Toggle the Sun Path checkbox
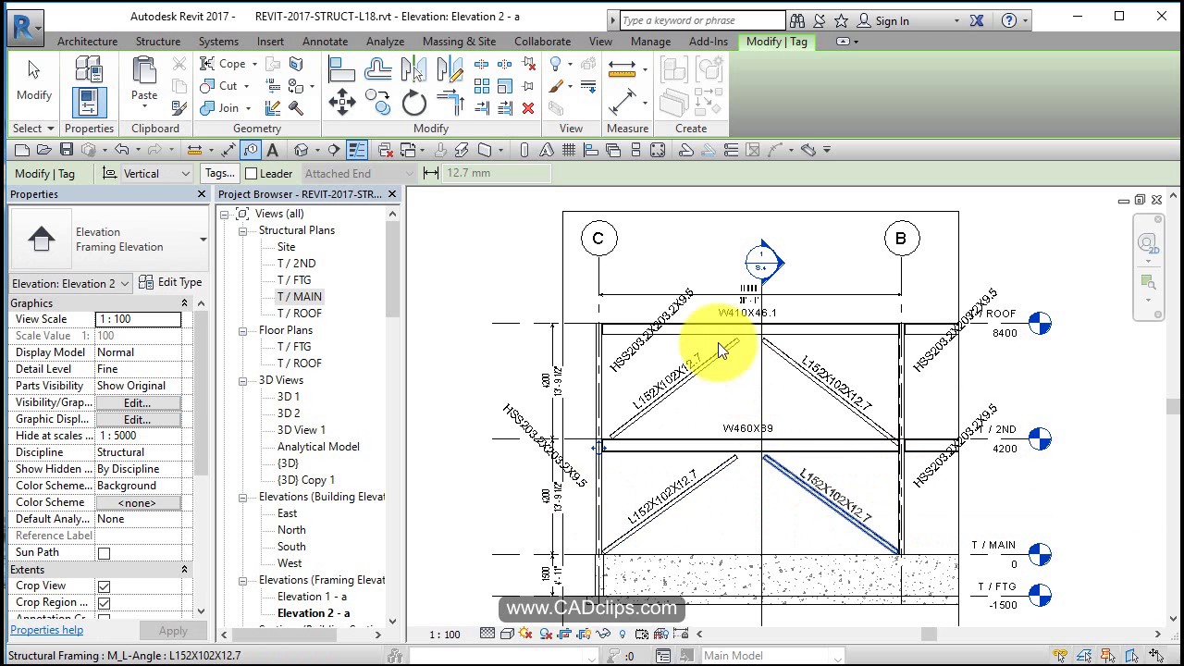 pyautogui.click(x=104, y=553)
